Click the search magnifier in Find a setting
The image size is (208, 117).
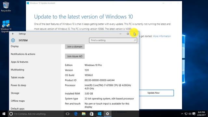135,40
